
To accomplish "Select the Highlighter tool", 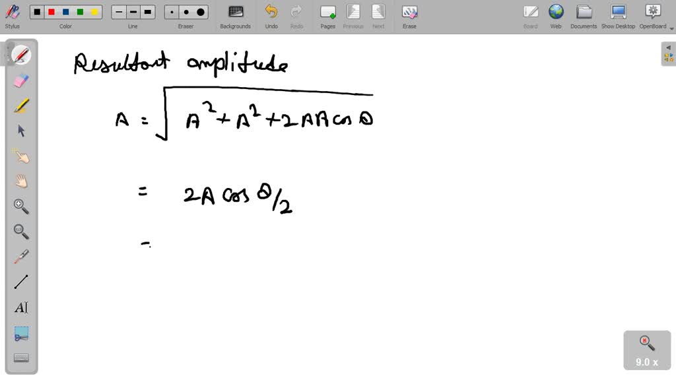I will (x=20, y=104).
